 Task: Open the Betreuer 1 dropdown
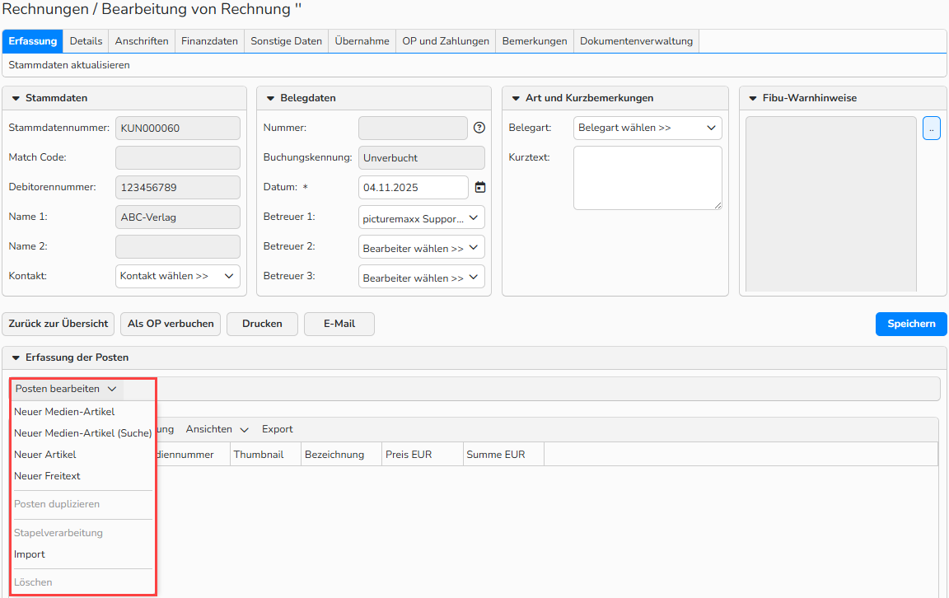421,218
